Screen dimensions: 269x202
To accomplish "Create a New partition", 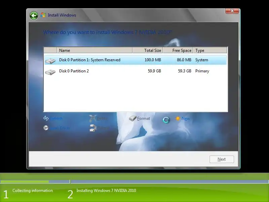I will 186,119.
